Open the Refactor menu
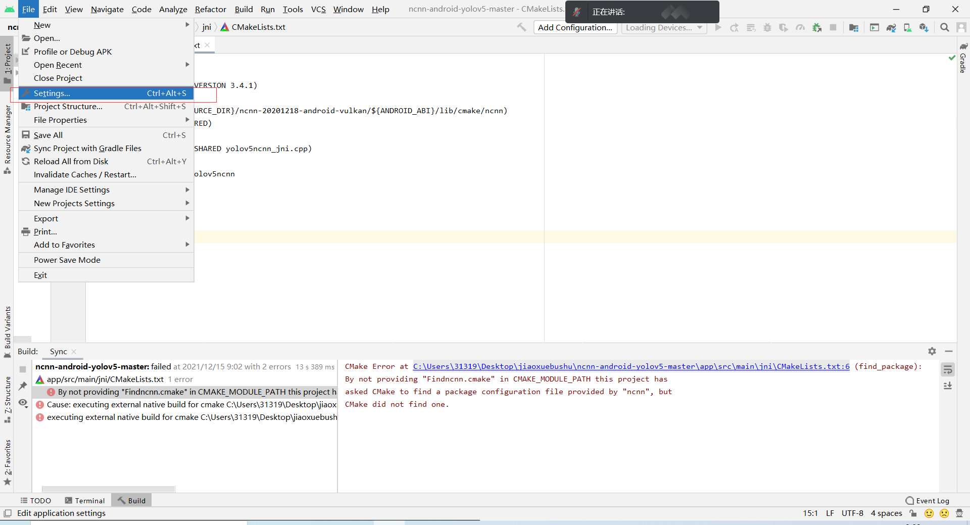970x525 pixels. pos(210,9)
